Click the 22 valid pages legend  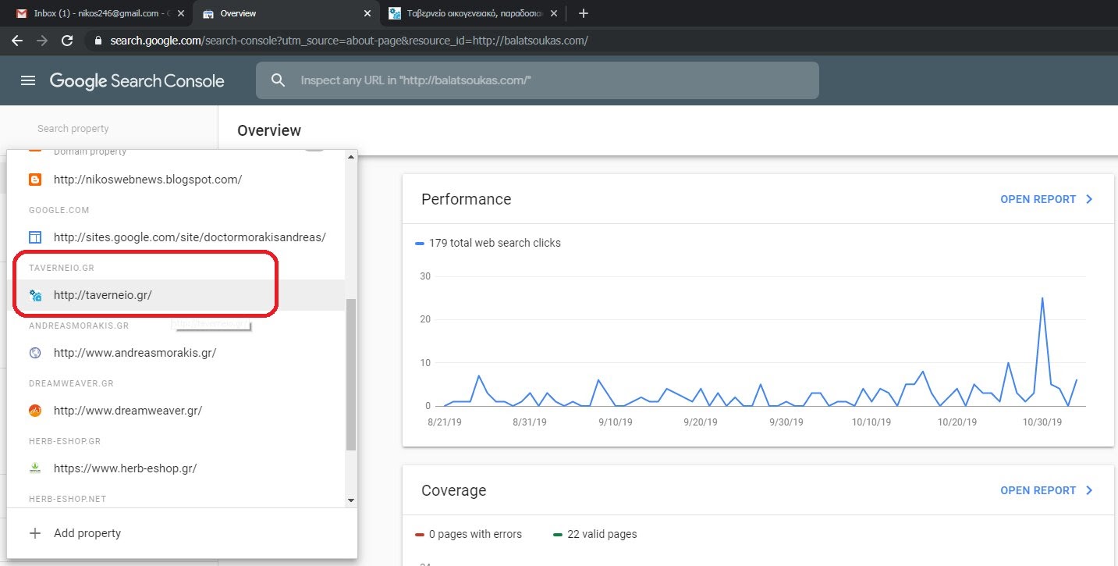(x=595, y=534)
